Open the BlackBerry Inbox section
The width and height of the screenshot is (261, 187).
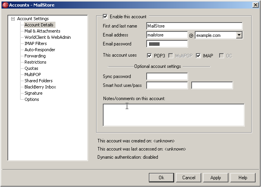click(40, 87)
